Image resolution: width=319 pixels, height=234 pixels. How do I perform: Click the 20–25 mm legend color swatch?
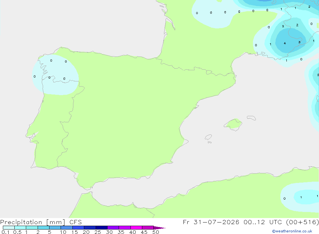[x=90, y=228]
